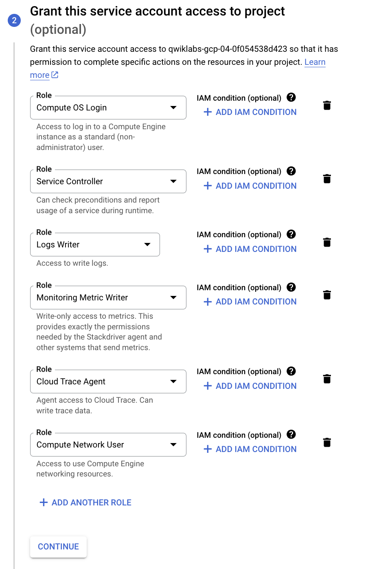Open IAM condition help for Cloud Trace Agent
The image size is (381, 569).
291,371
